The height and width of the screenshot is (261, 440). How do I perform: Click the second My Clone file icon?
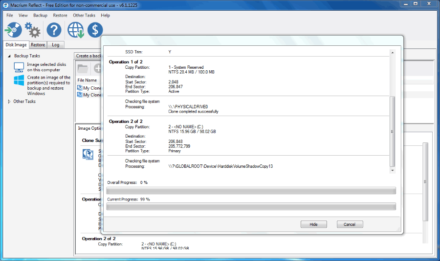point(80,95)
